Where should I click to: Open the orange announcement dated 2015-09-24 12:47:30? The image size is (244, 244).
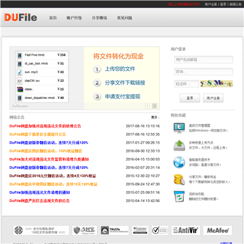tap(54, 184)
